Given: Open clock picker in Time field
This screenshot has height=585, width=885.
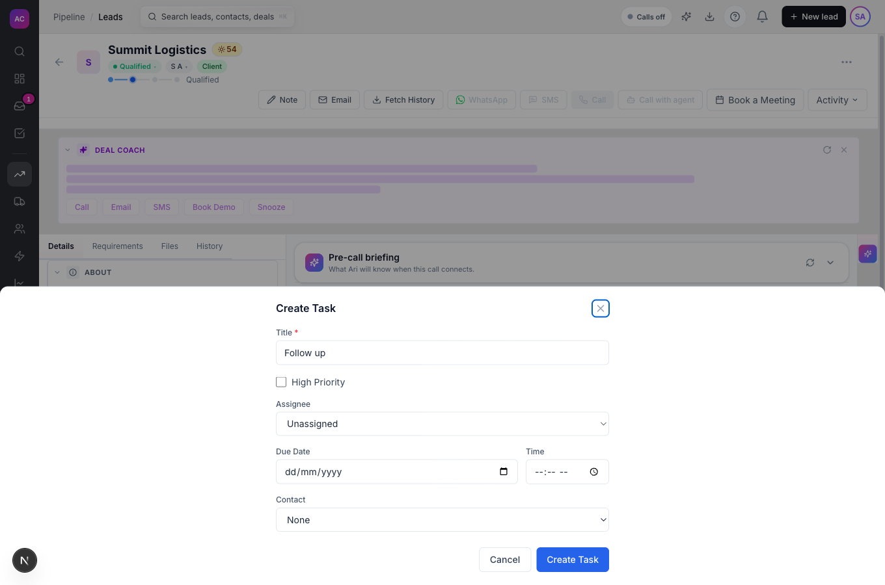Looking at the screenshot, I should click(594, 472).
